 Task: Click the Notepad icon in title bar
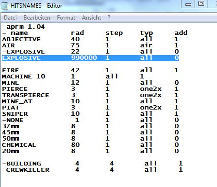pyautogui.click(x=4, y=6)
